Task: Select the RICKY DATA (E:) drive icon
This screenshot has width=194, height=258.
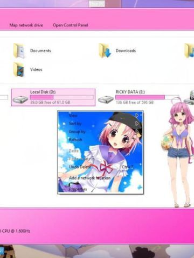Action: click(106, 99)
